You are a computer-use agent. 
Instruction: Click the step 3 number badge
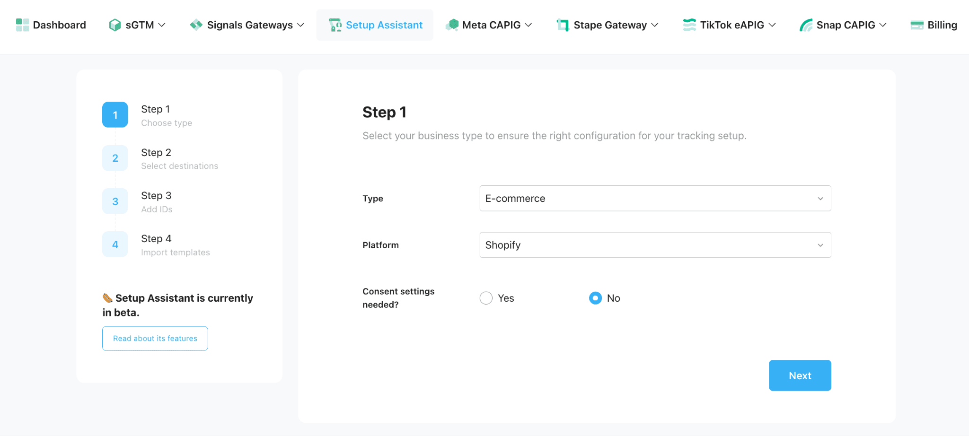(x=115, y=201)
